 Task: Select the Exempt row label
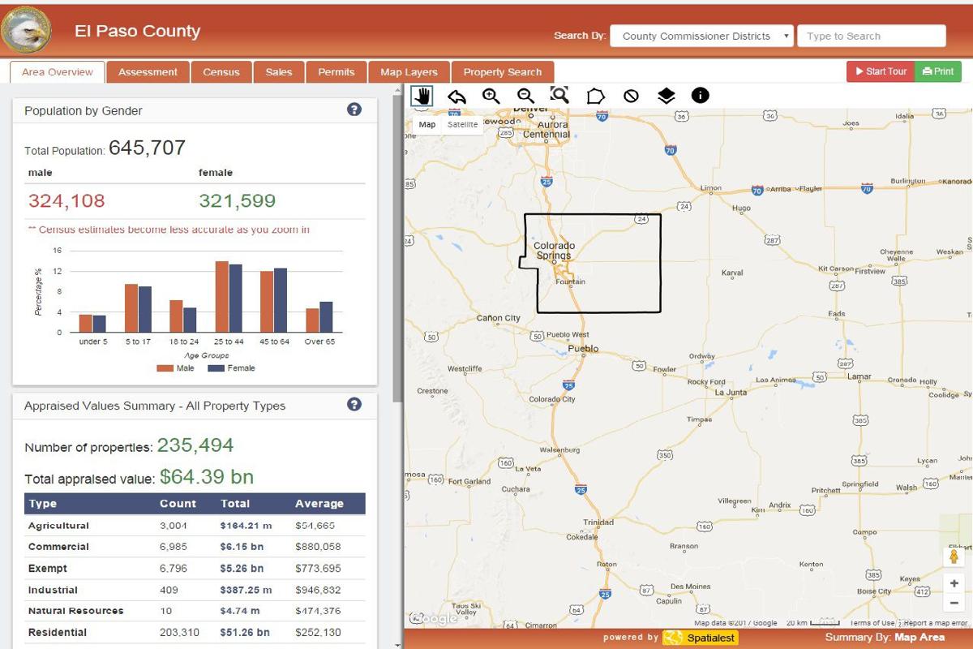coord(48,569)
